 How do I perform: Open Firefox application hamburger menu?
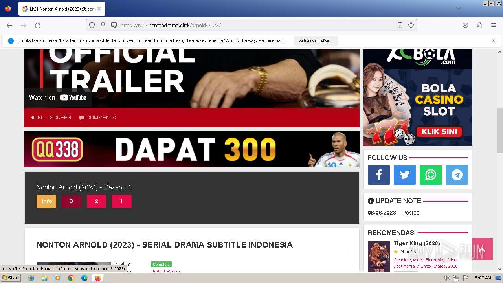(494, 25)
